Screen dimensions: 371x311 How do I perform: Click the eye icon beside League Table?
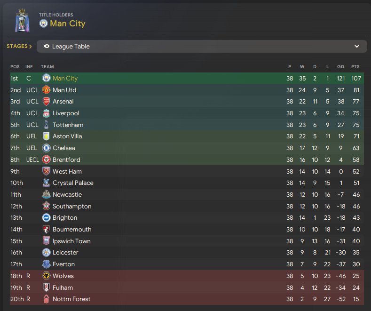pos(47,47)
